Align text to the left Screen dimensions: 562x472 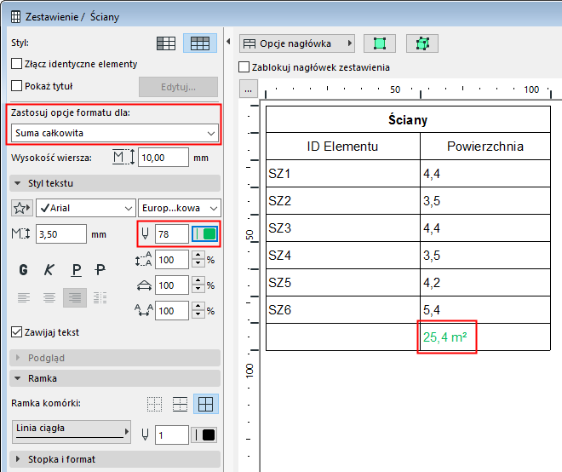click(24, 297)
